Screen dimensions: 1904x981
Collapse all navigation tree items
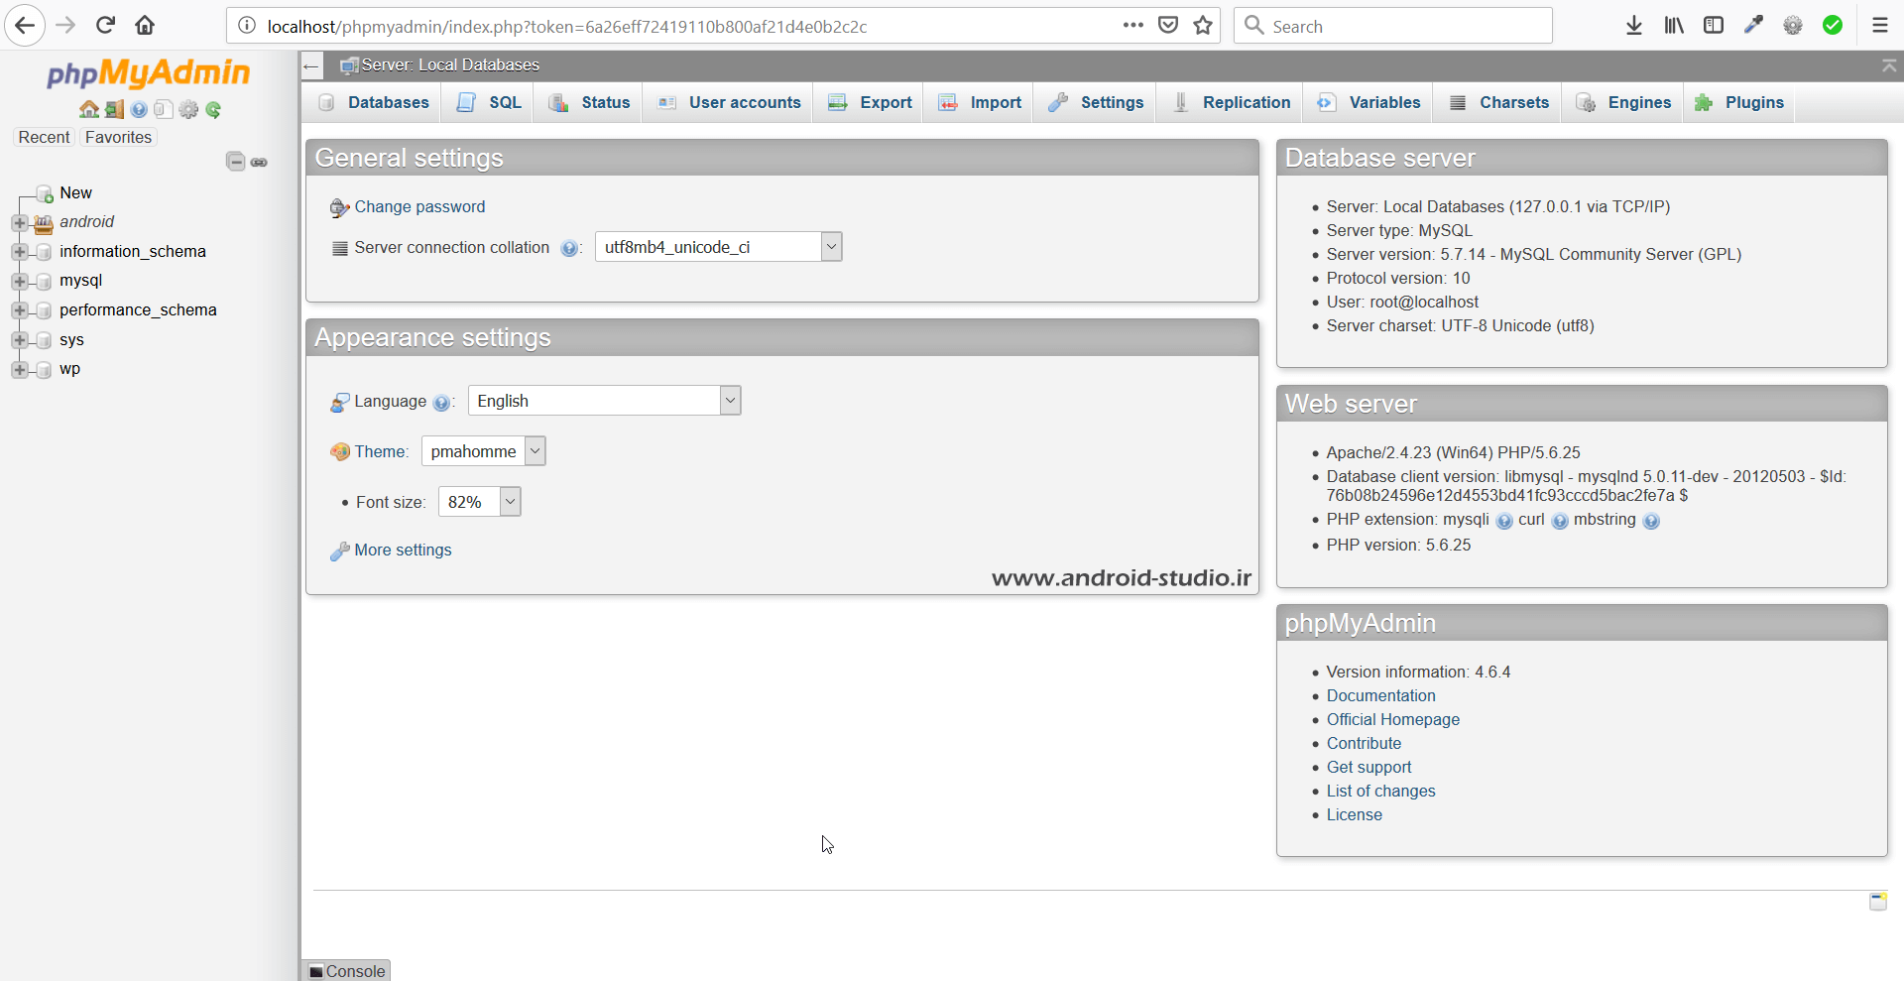(x=235, y=162)
